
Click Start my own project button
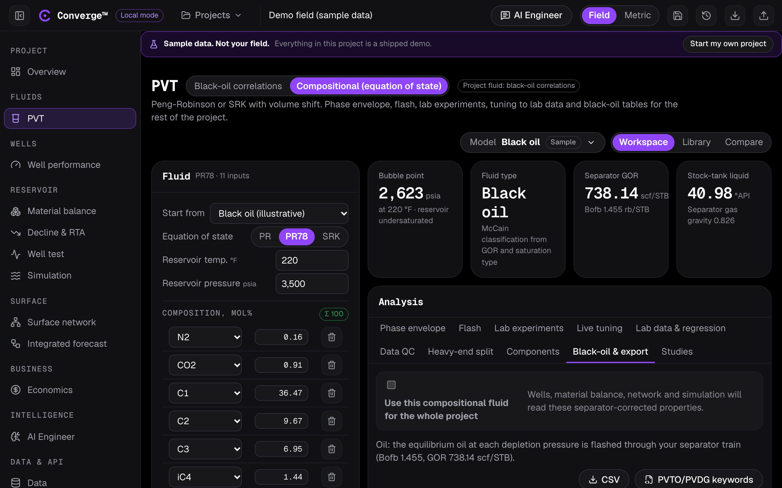point(728,44)
